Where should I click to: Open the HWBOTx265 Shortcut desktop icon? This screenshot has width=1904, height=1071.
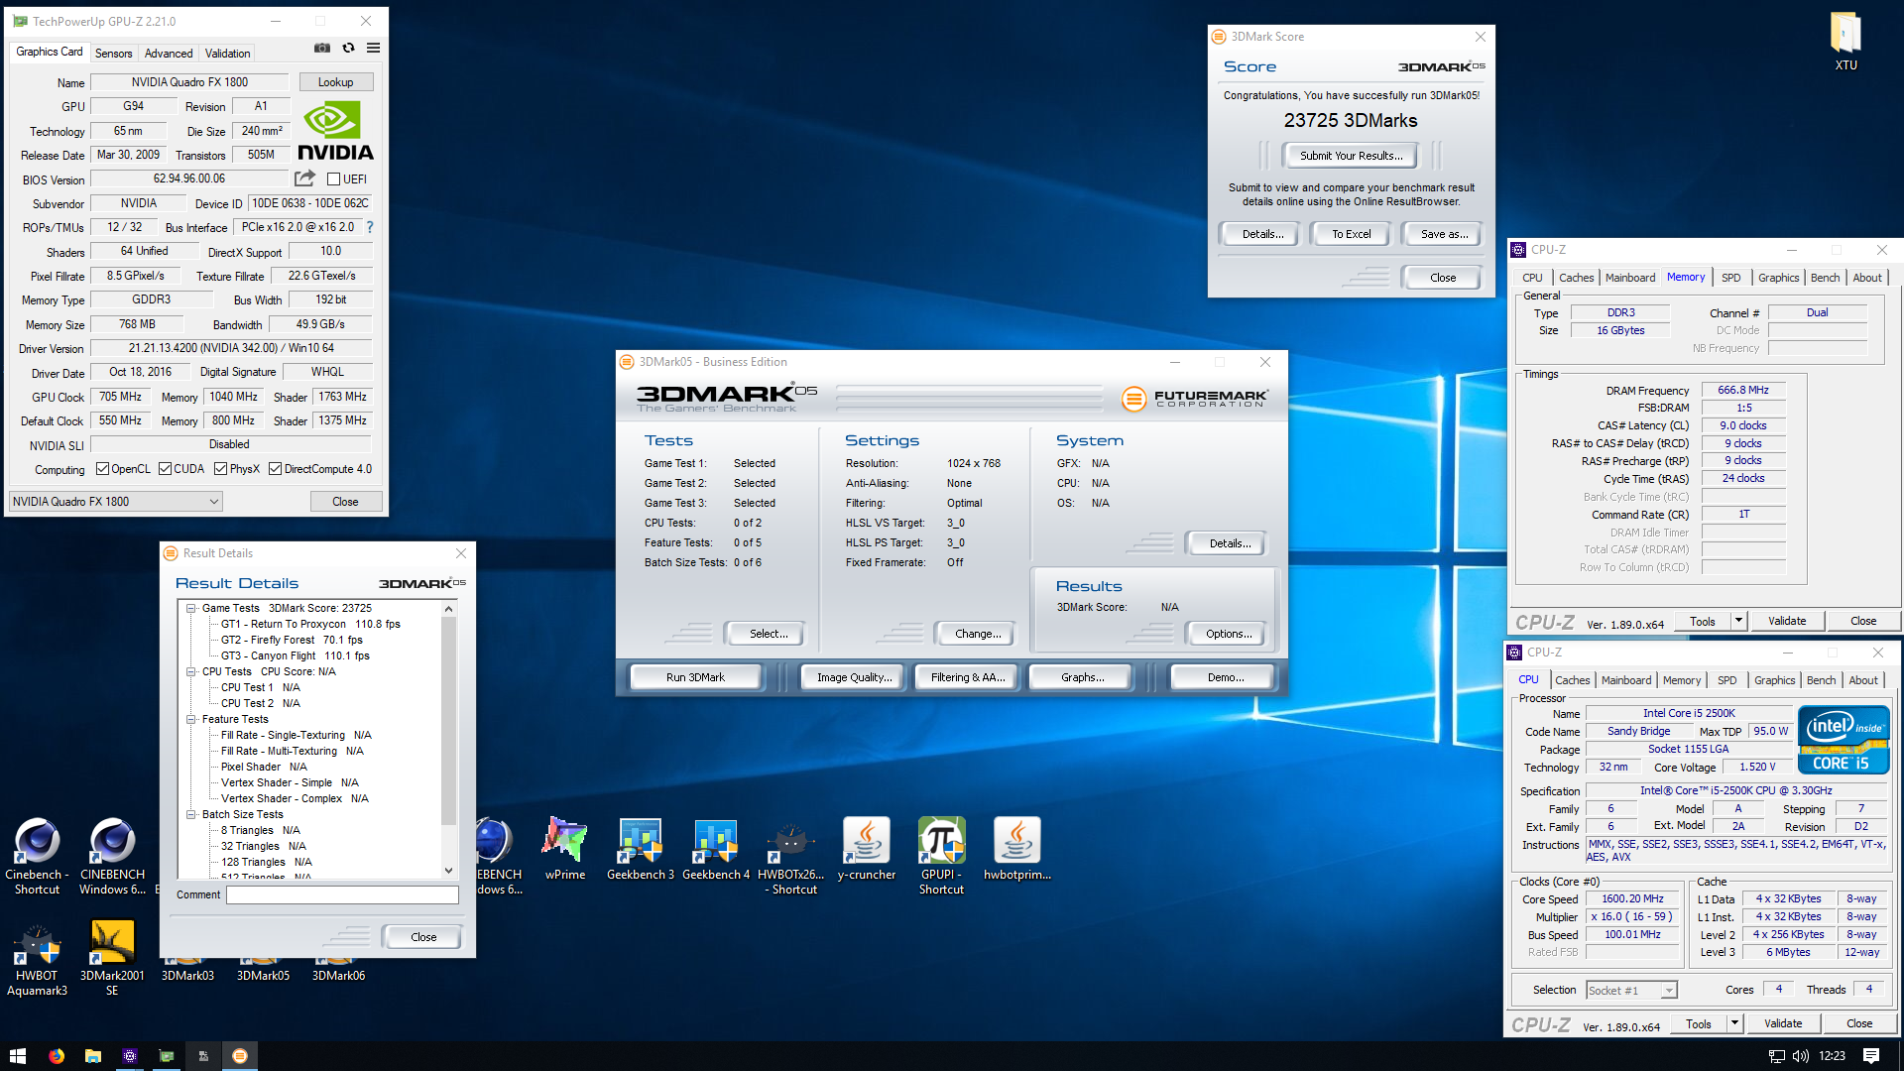(791, 857)
